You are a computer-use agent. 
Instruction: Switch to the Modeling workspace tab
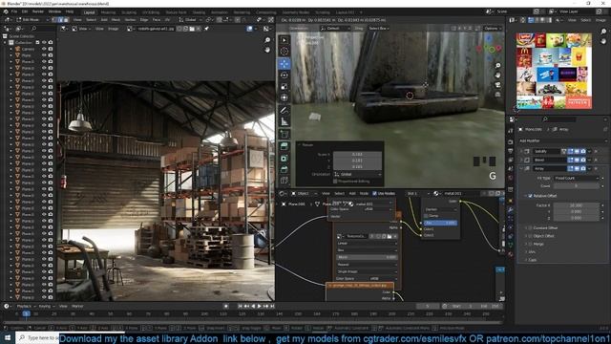(x=108, y=12)
